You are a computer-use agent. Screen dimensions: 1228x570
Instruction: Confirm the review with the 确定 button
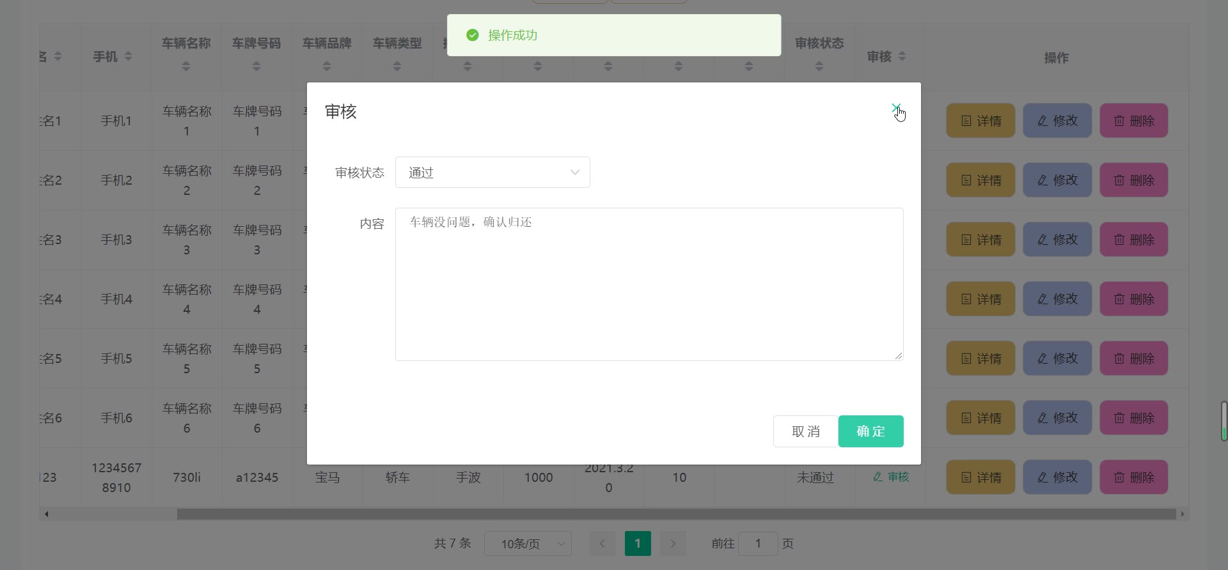point(870,431)
